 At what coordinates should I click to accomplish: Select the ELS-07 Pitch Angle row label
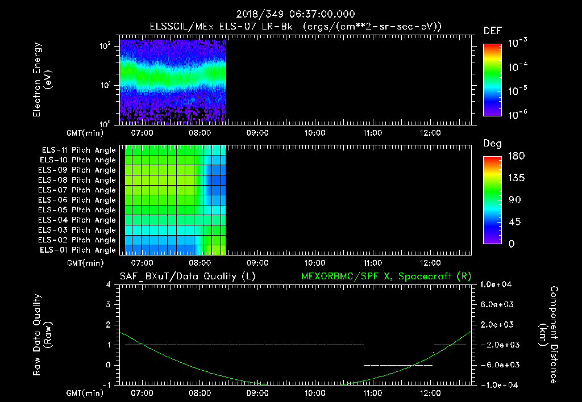pos(77,190)
